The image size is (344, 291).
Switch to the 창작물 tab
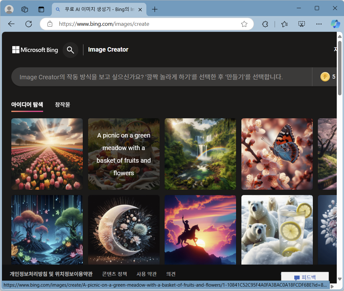pyautogui.click(x=62, y=104)
